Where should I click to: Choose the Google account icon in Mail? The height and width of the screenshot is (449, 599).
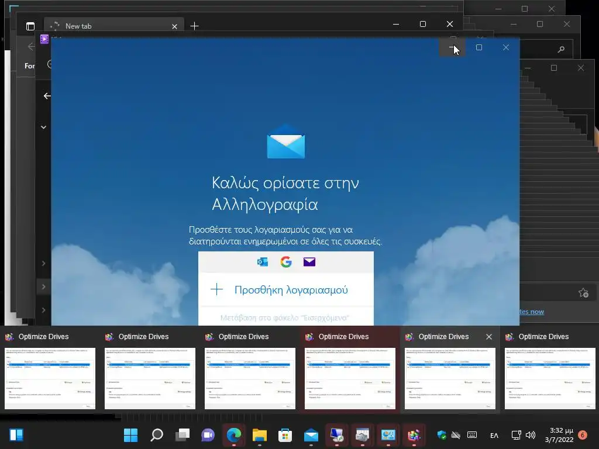[285, 262]
